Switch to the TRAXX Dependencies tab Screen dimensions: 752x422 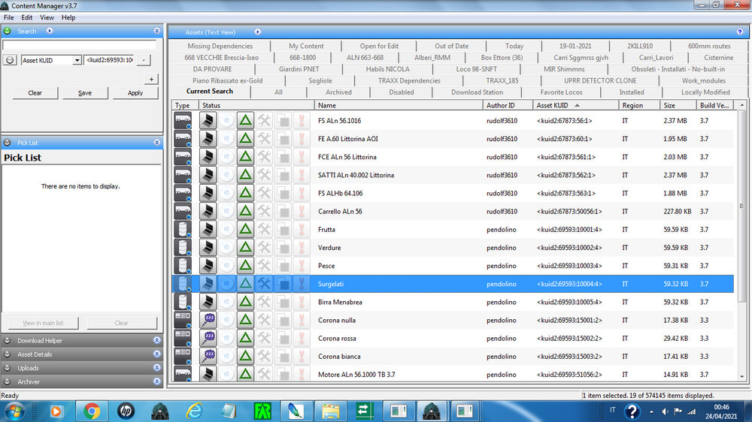[x=409, y=81]
